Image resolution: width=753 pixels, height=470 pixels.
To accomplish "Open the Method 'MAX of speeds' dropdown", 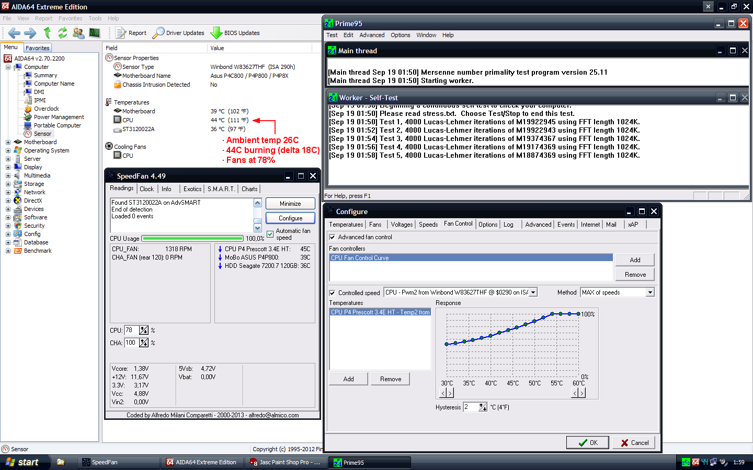I will (650, 292).
